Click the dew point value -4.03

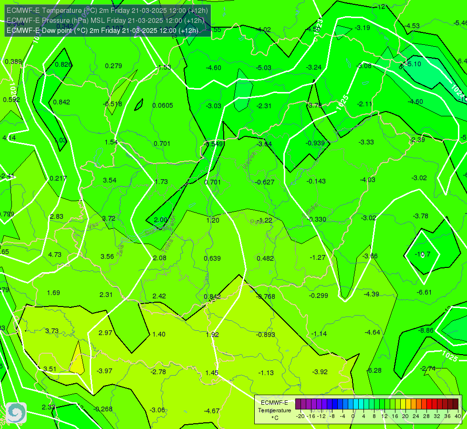click(x=367, y=180)
